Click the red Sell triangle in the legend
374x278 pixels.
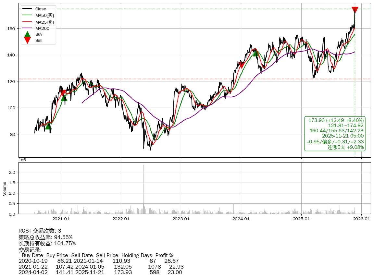point(28,40)
